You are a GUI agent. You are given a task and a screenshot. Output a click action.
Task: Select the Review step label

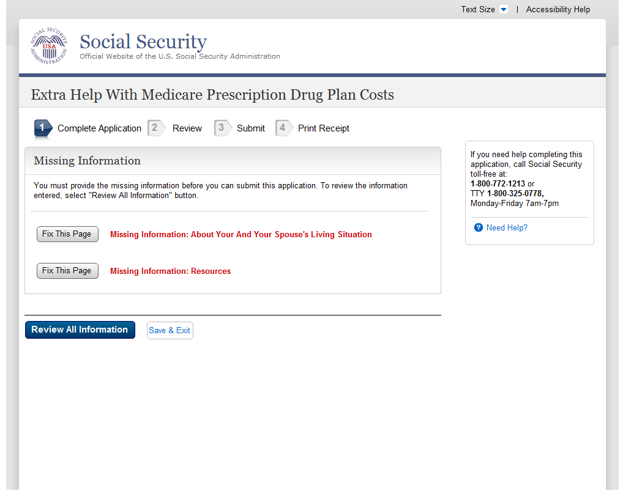tap(187, 128)
